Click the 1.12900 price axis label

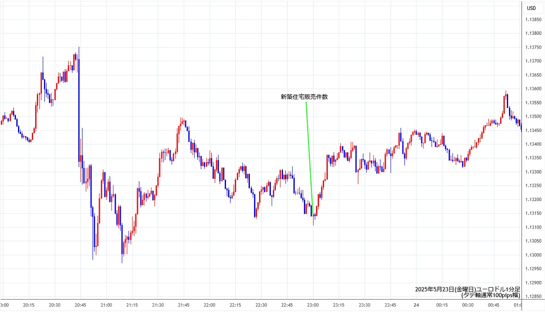pos(533,283)
